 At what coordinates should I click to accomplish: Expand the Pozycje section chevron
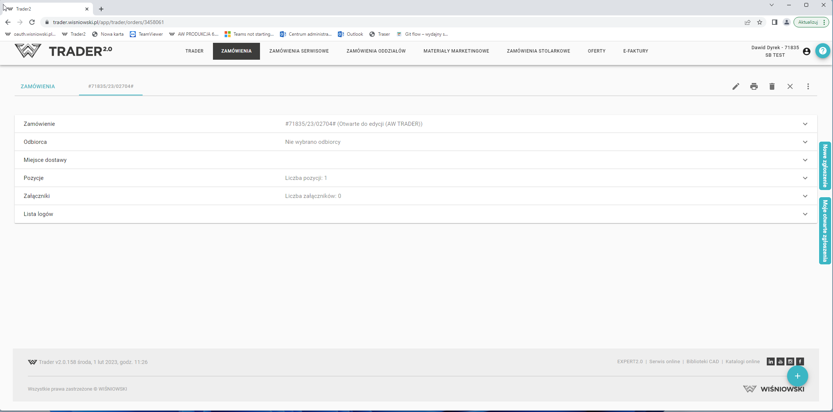[805, 178]
